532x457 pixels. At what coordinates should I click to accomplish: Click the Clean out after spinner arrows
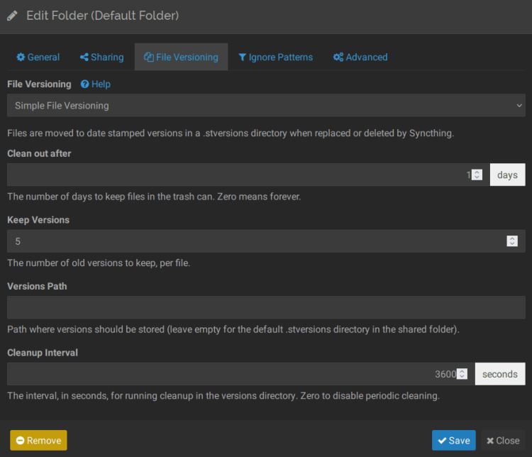[x=477, y=175]
